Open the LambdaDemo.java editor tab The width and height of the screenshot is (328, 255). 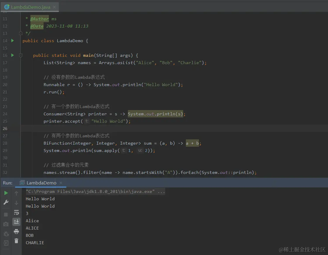click(30, 7)
